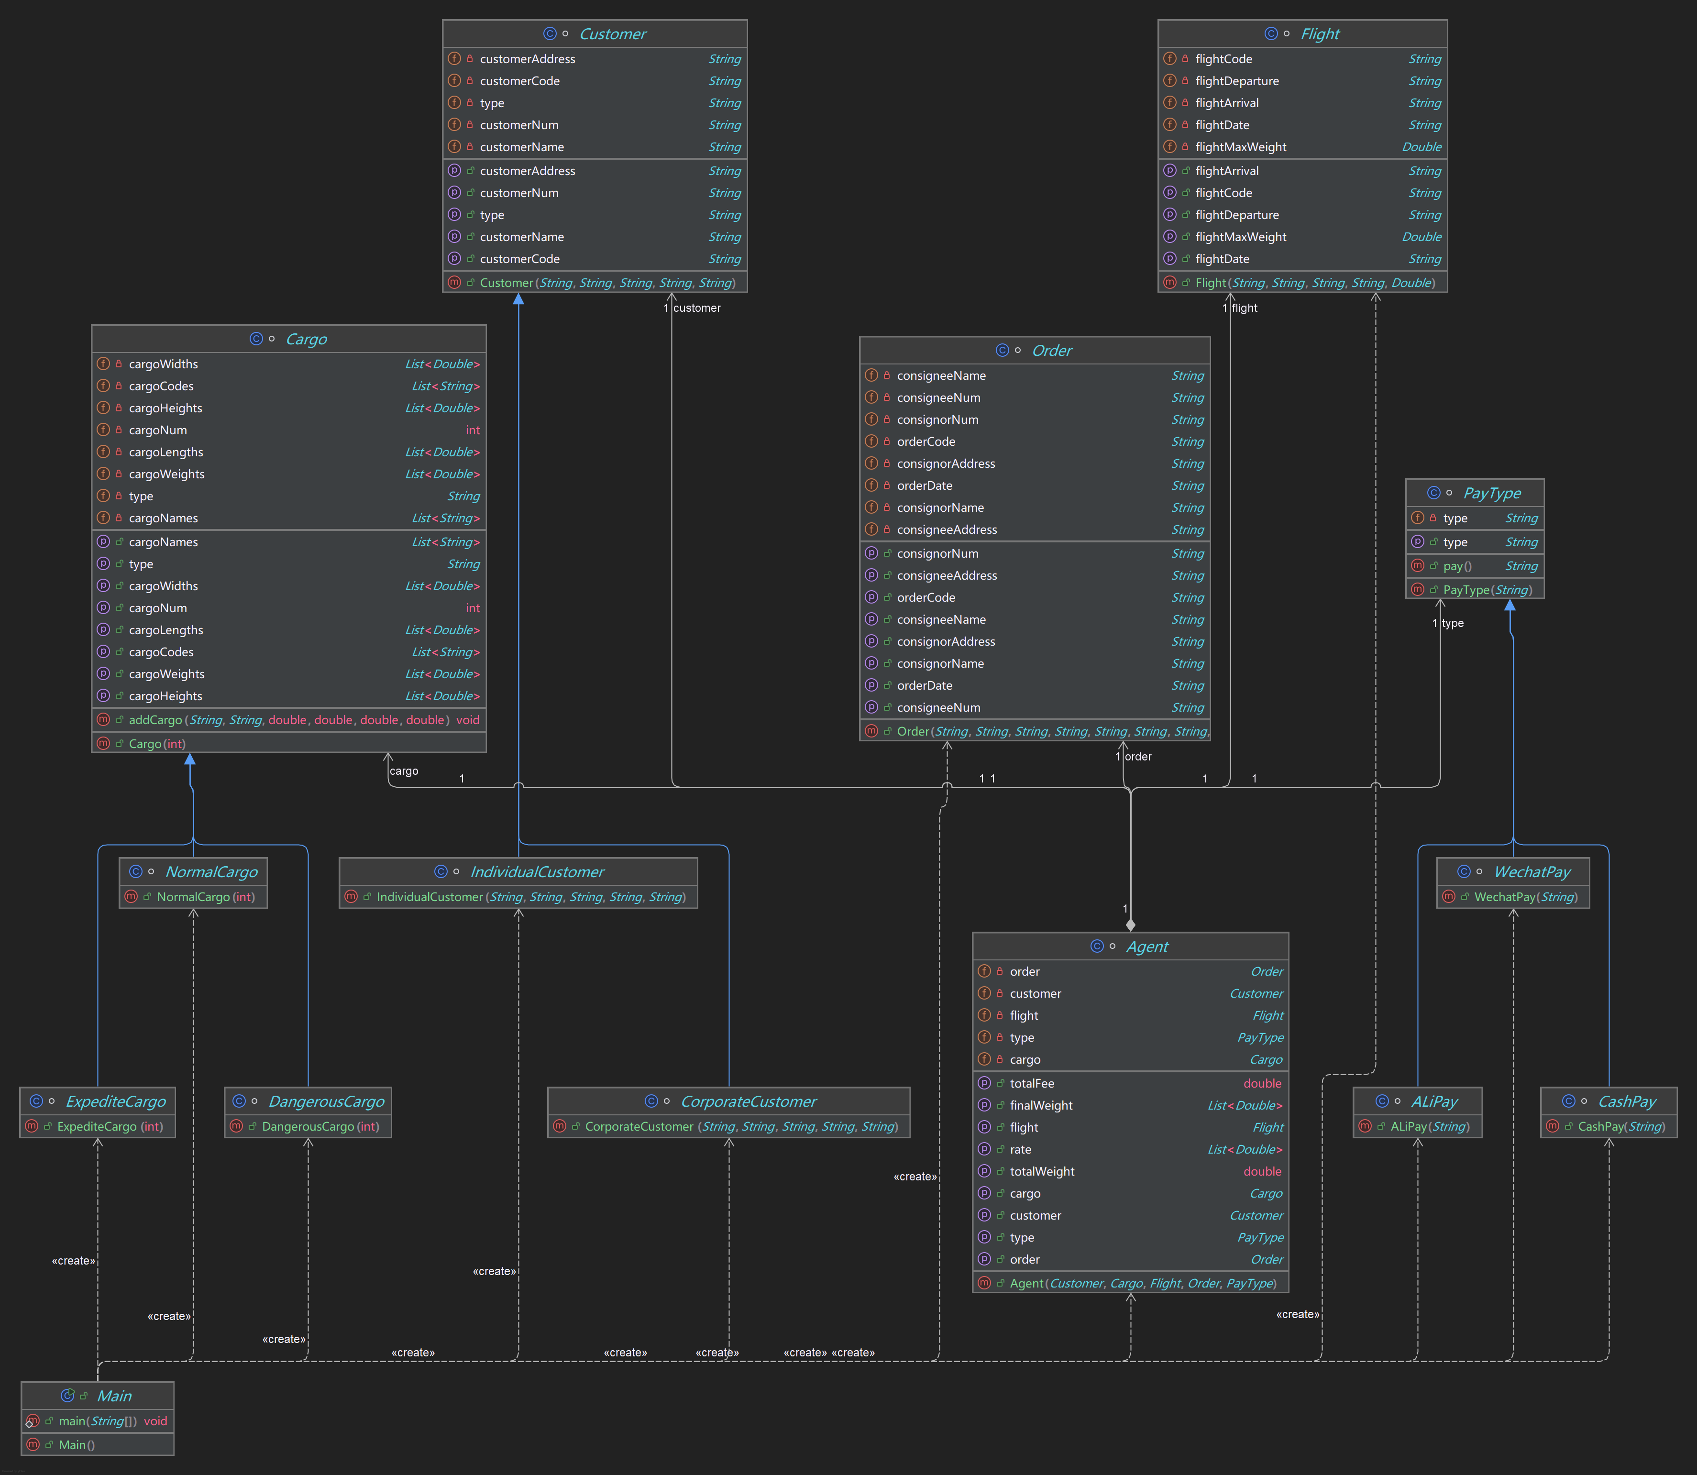Screen dimensions: 1697x1475
Task: Click the property icon next to totalFee
Action: [x=984, y=1083]
